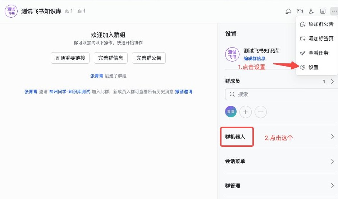This screenshot has height=199, width=338.
Task: Choose 查看任务 menu entry
Action: [317, 53]
